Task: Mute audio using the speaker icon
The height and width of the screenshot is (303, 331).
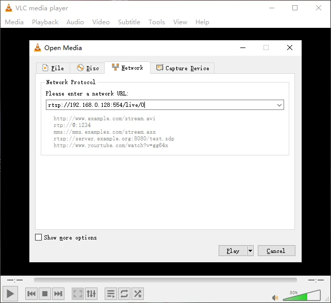Action: click(275, 298)
